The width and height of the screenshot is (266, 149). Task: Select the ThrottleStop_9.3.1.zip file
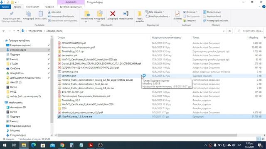72,51
